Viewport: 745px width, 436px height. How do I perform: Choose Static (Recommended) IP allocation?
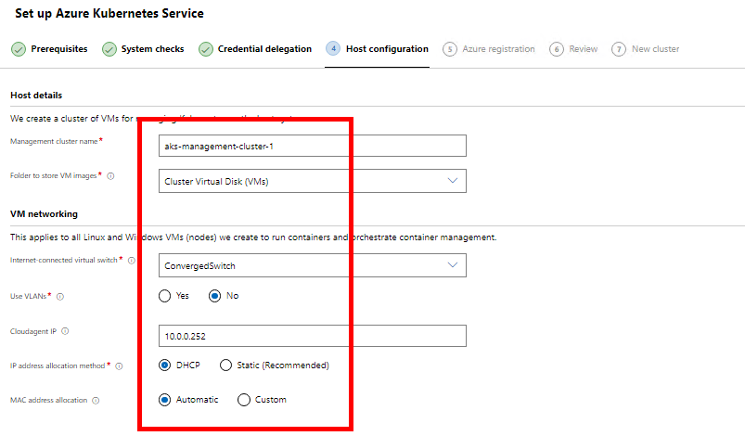pyautogui.click(x=225, y=365)
